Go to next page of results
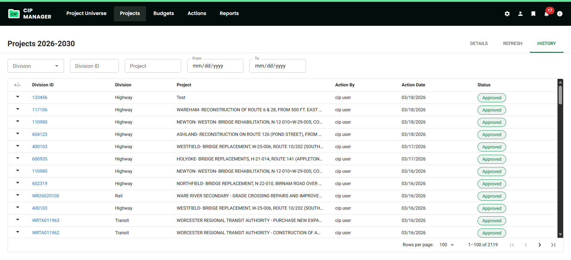The width and height of the screenshot is (571, 260). pyautogui.click(x=539, y=245)
